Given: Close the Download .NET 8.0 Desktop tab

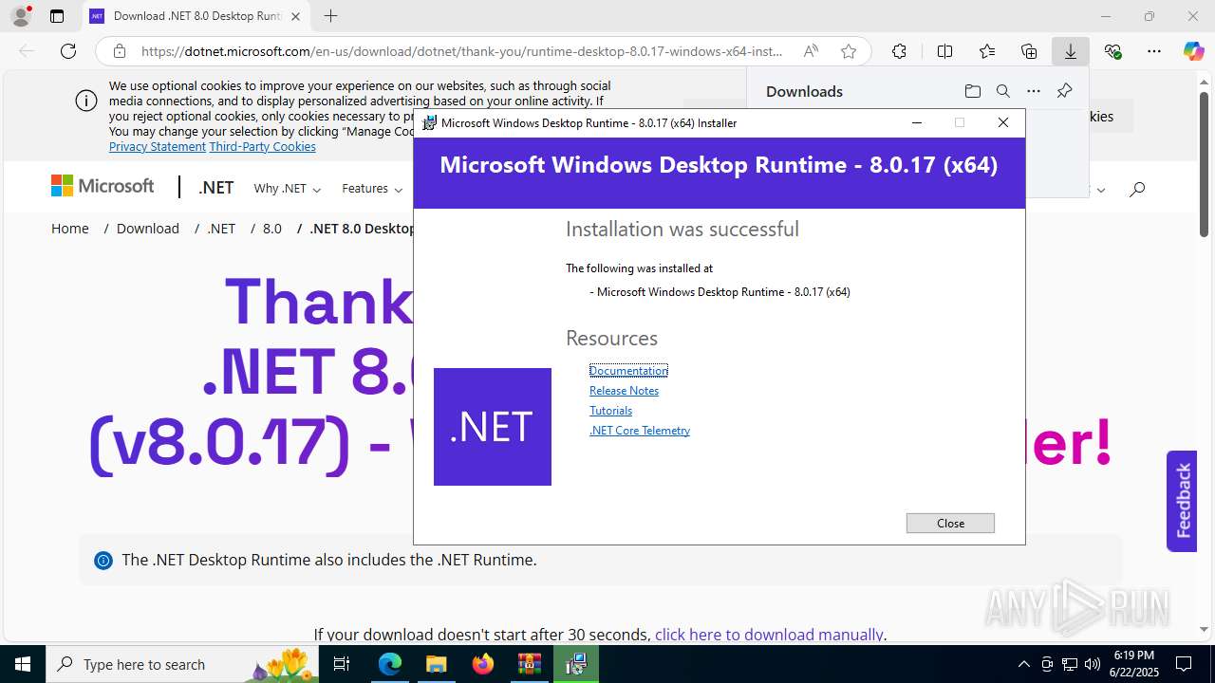Looking at the screenshot, I should (x=295, y=16).
